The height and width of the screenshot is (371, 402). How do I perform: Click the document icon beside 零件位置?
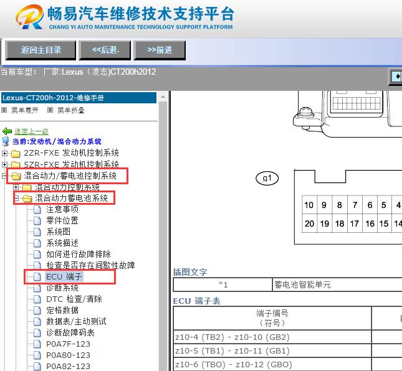[x=37, y=221]
